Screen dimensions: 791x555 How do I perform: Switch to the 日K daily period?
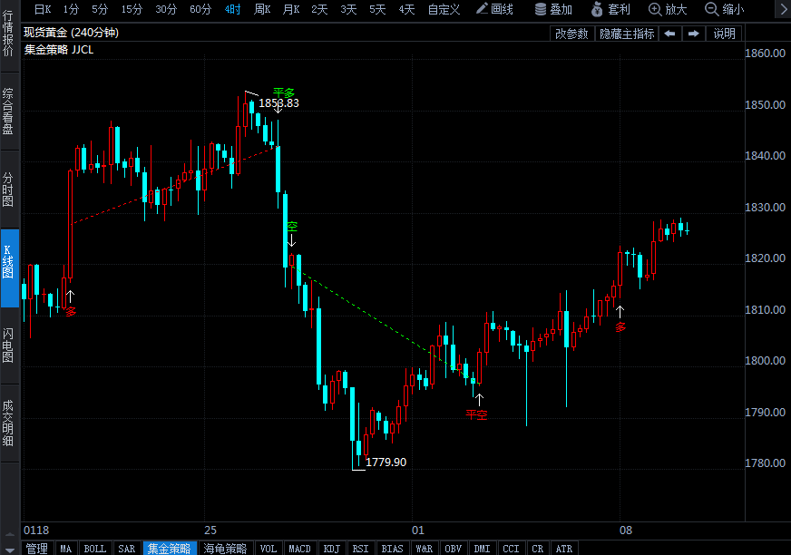[43, 9]
